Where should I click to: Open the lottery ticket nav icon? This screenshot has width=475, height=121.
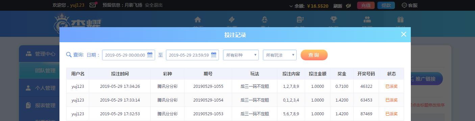point(232,19)
